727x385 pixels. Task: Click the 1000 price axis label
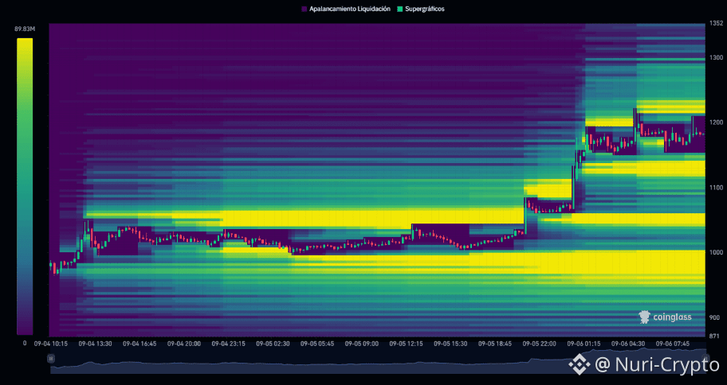coord(717,252)
